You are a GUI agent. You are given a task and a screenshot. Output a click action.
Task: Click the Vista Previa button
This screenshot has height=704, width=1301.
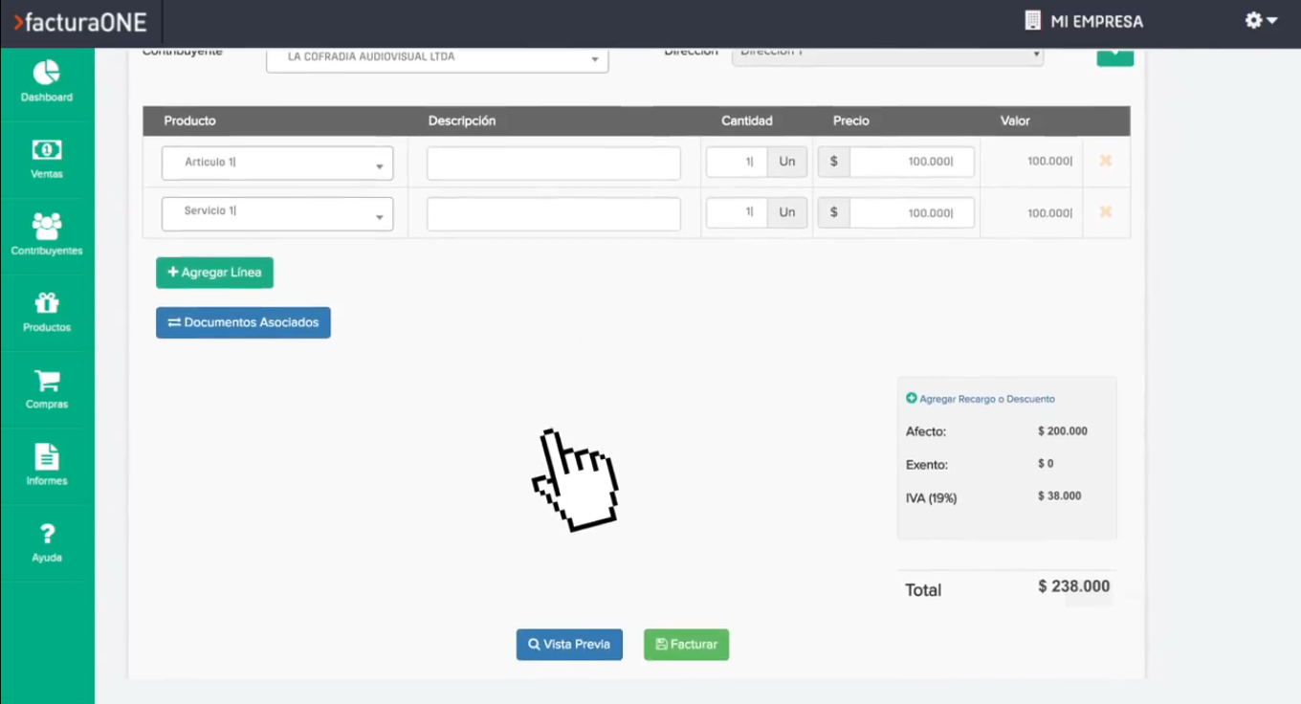pyautogui.click(x=569, y=645)
